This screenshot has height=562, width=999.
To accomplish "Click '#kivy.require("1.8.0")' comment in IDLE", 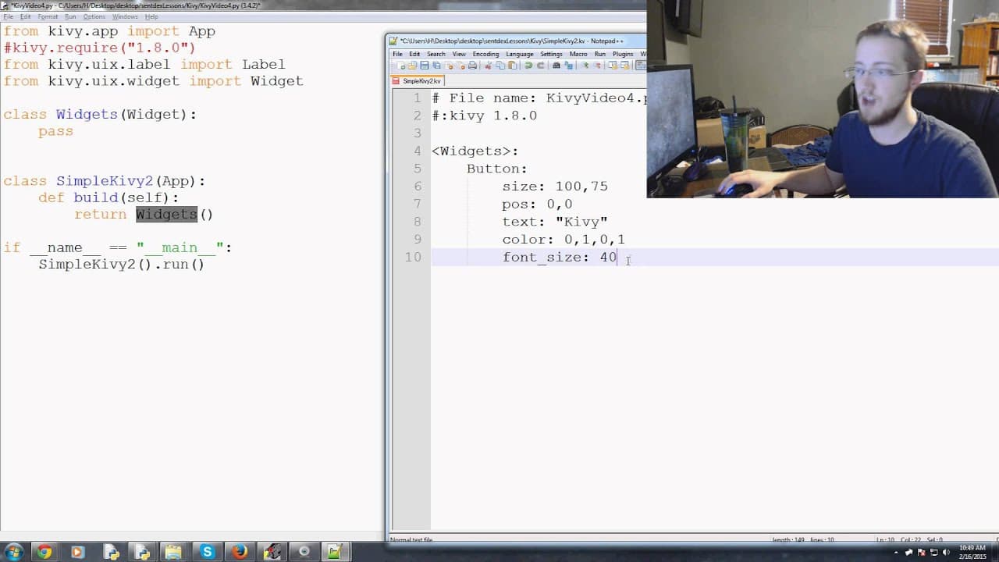I will pyautogui.click(x=99, y=48).
